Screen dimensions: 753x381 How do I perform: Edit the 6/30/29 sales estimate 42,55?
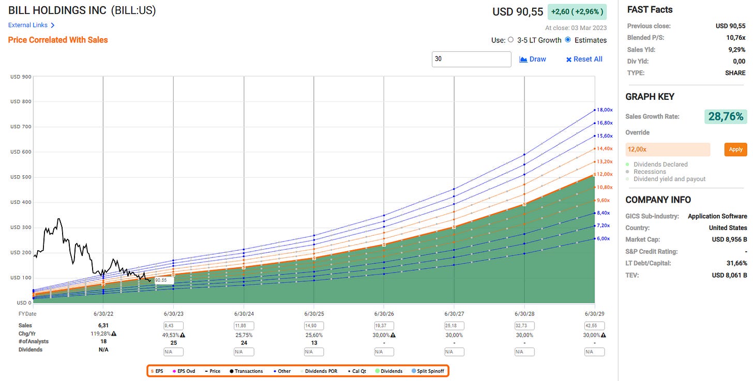[594, 326]
